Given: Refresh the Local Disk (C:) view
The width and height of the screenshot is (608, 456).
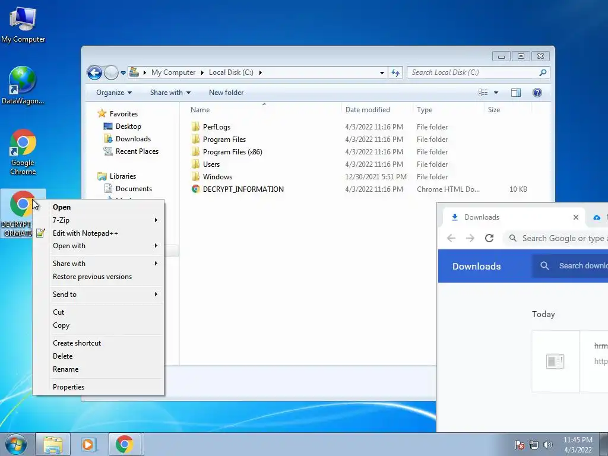Looking at the screenshot, I should pos(395,72).
